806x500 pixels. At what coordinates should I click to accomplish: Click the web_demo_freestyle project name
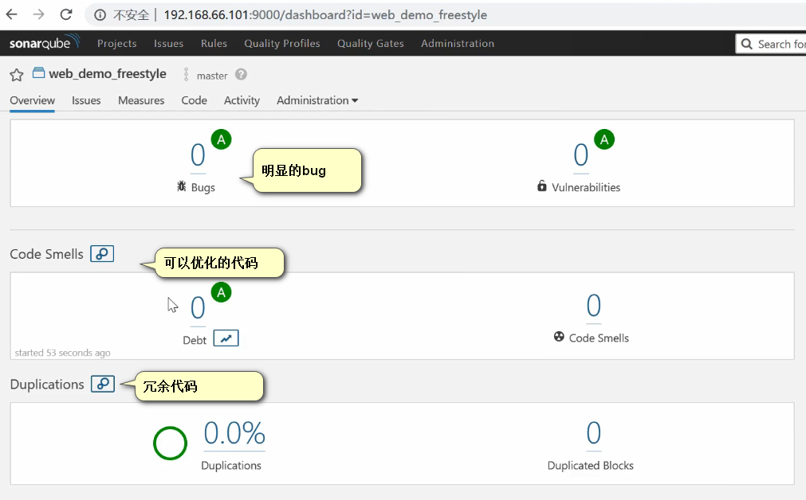point(108,74)
